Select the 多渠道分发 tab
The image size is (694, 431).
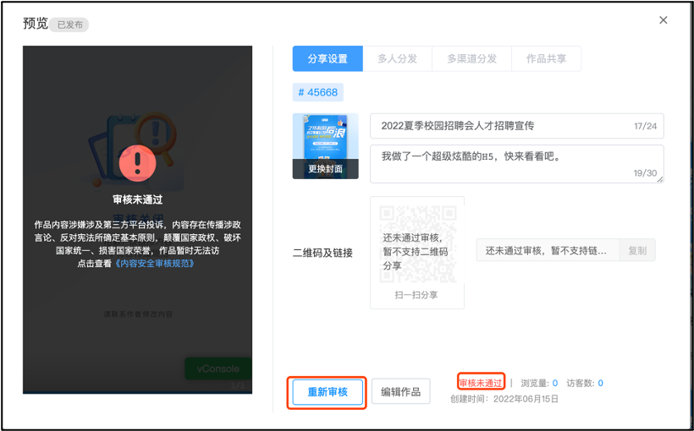point(471,59)
